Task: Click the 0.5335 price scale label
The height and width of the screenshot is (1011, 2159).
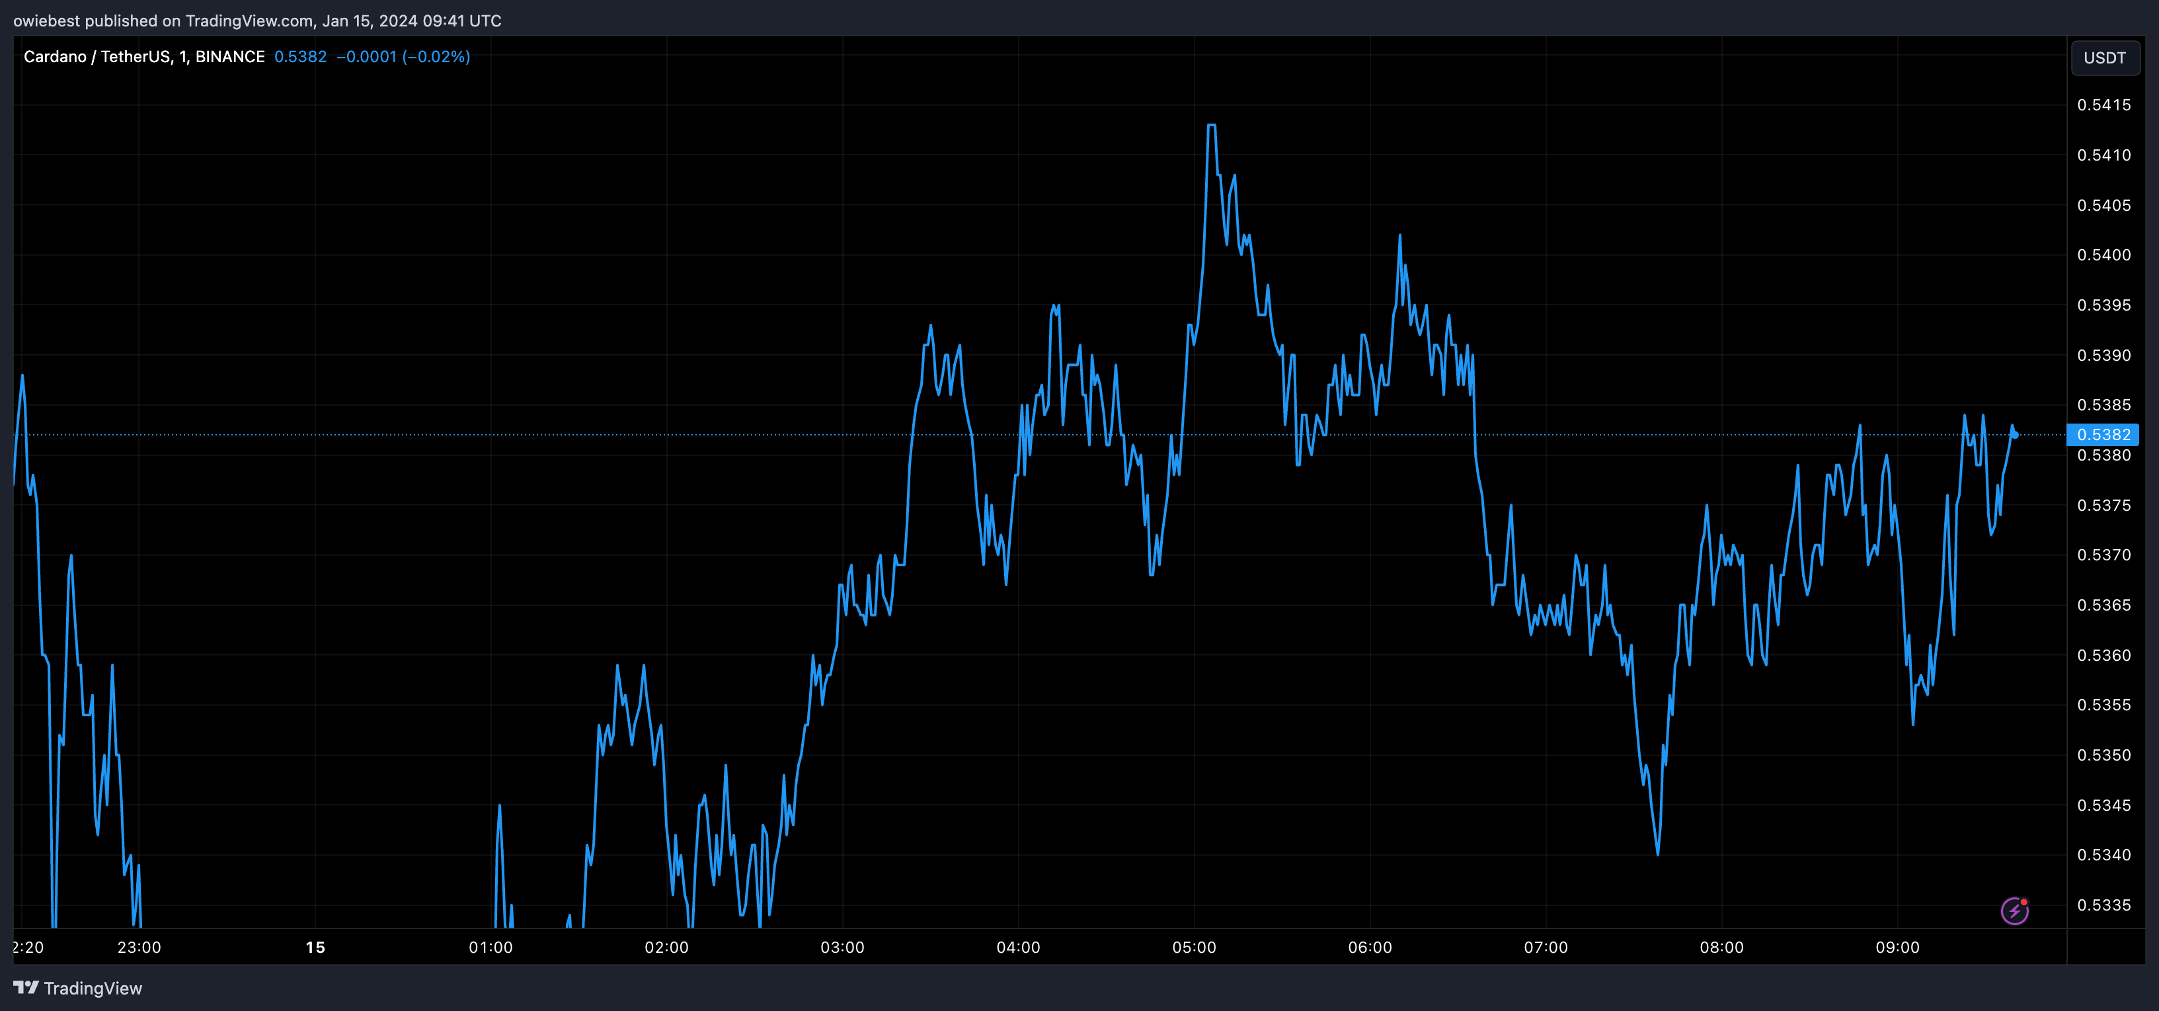Action: [x=2103, y=905]
